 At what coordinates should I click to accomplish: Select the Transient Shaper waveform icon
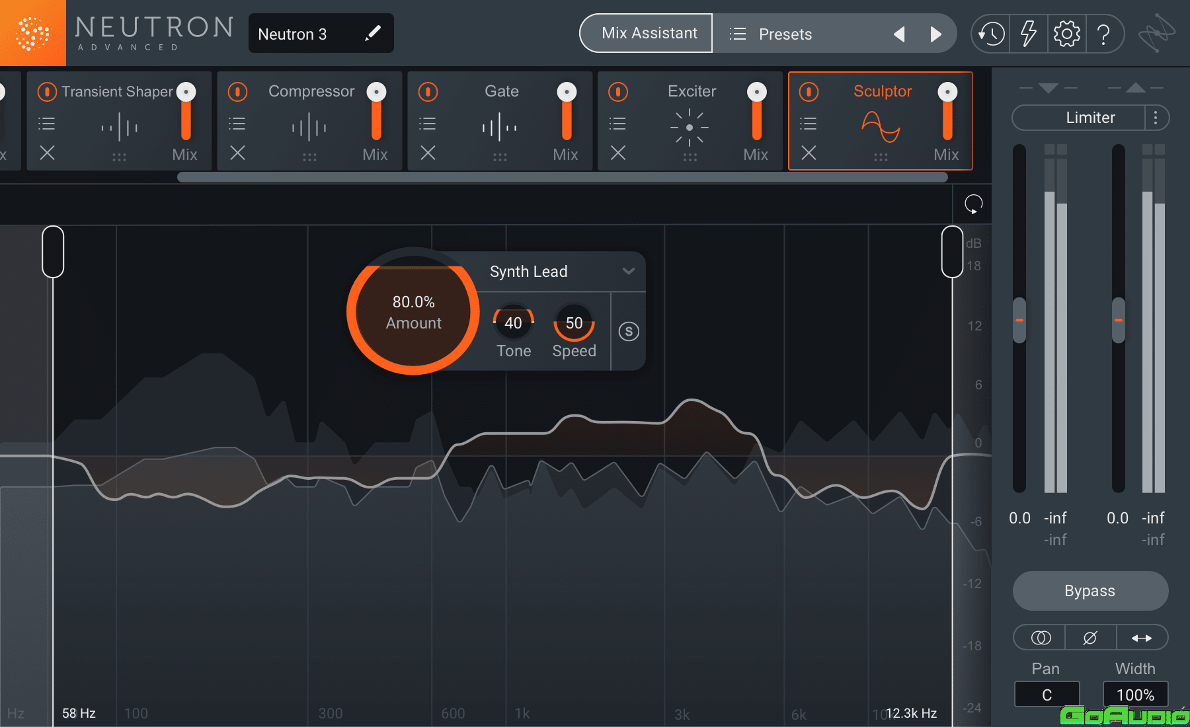[x=119, y=127]
